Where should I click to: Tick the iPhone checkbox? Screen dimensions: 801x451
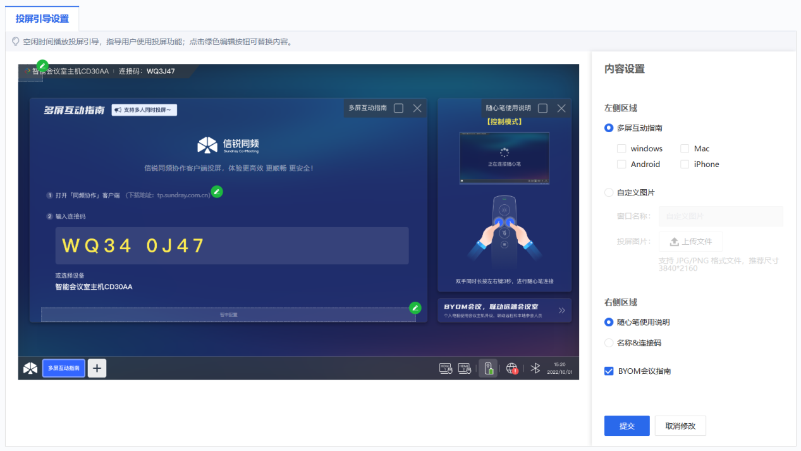click(685, 164)
